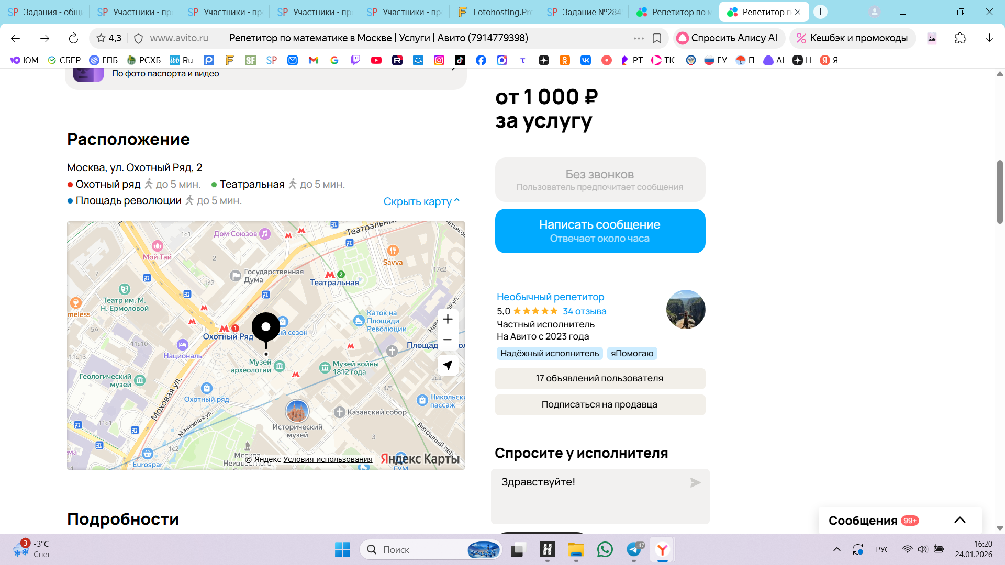
Task: Open the address bar three-dots menu
Action: click(x=639, y=38)
